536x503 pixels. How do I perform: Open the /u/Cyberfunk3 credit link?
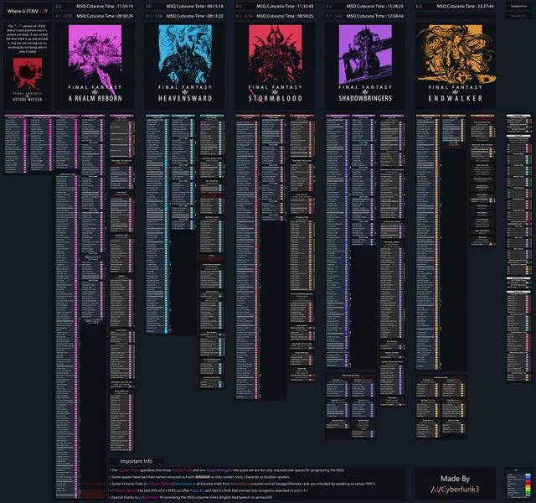click(455, 490)
